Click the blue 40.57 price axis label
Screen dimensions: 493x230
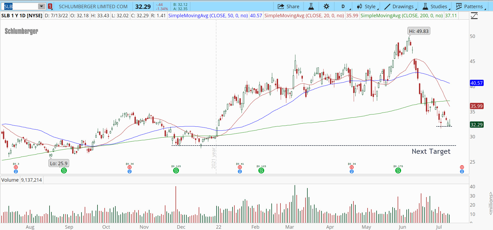(476, 83)
